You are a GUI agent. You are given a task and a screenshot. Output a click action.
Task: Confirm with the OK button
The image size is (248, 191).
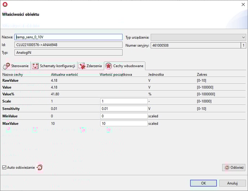pos(203,183)
